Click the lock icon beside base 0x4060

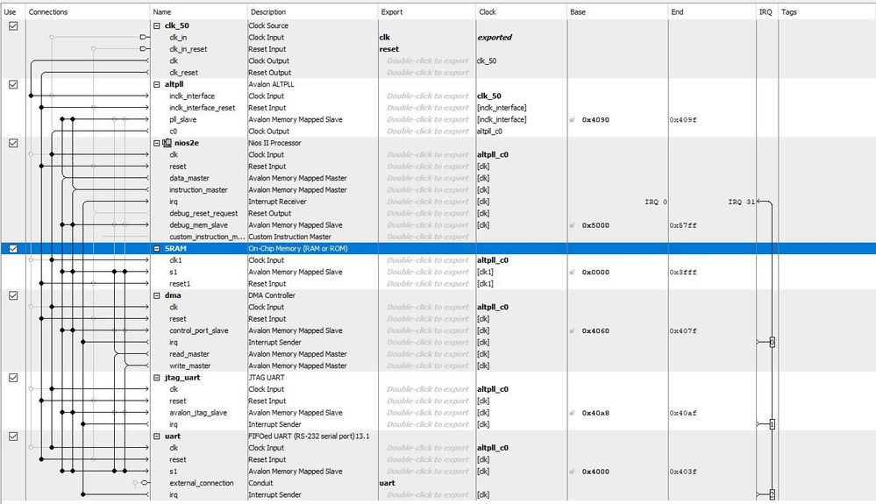pos(572,330)
